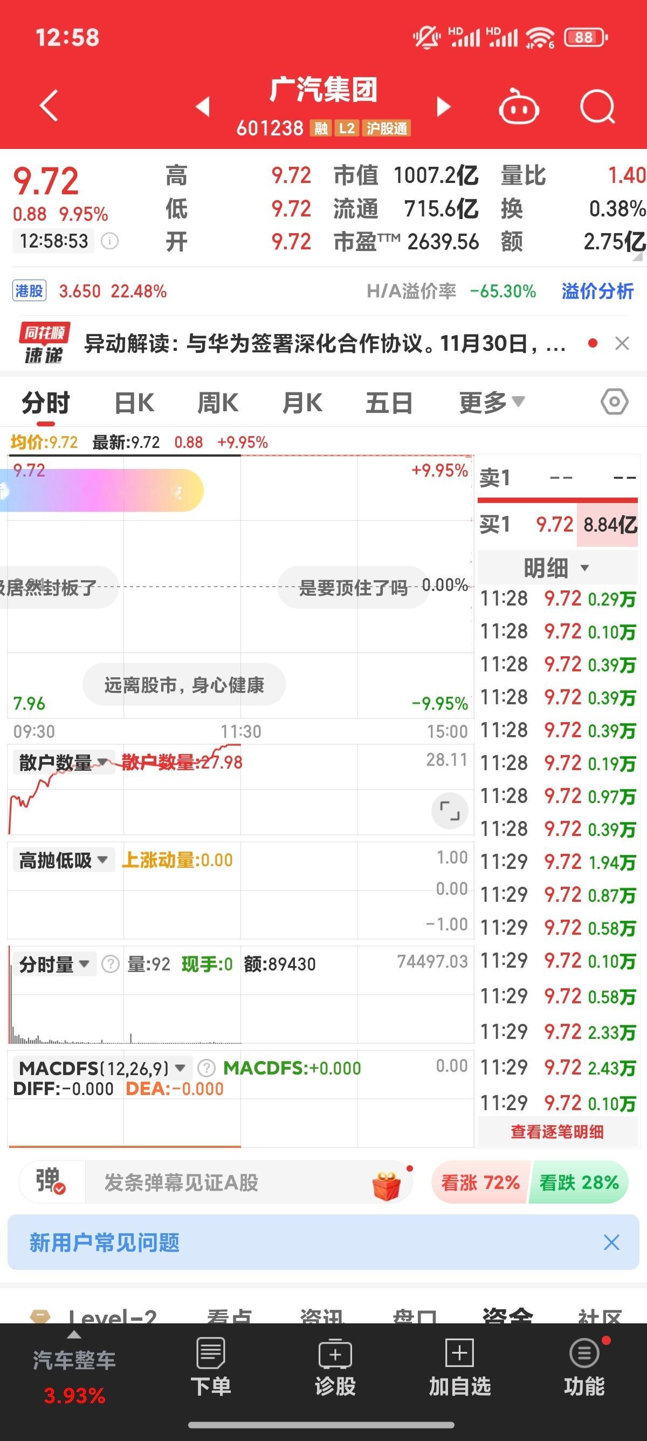
Task: Tap 同花顺速递 logo
Action: click(45, 343)
